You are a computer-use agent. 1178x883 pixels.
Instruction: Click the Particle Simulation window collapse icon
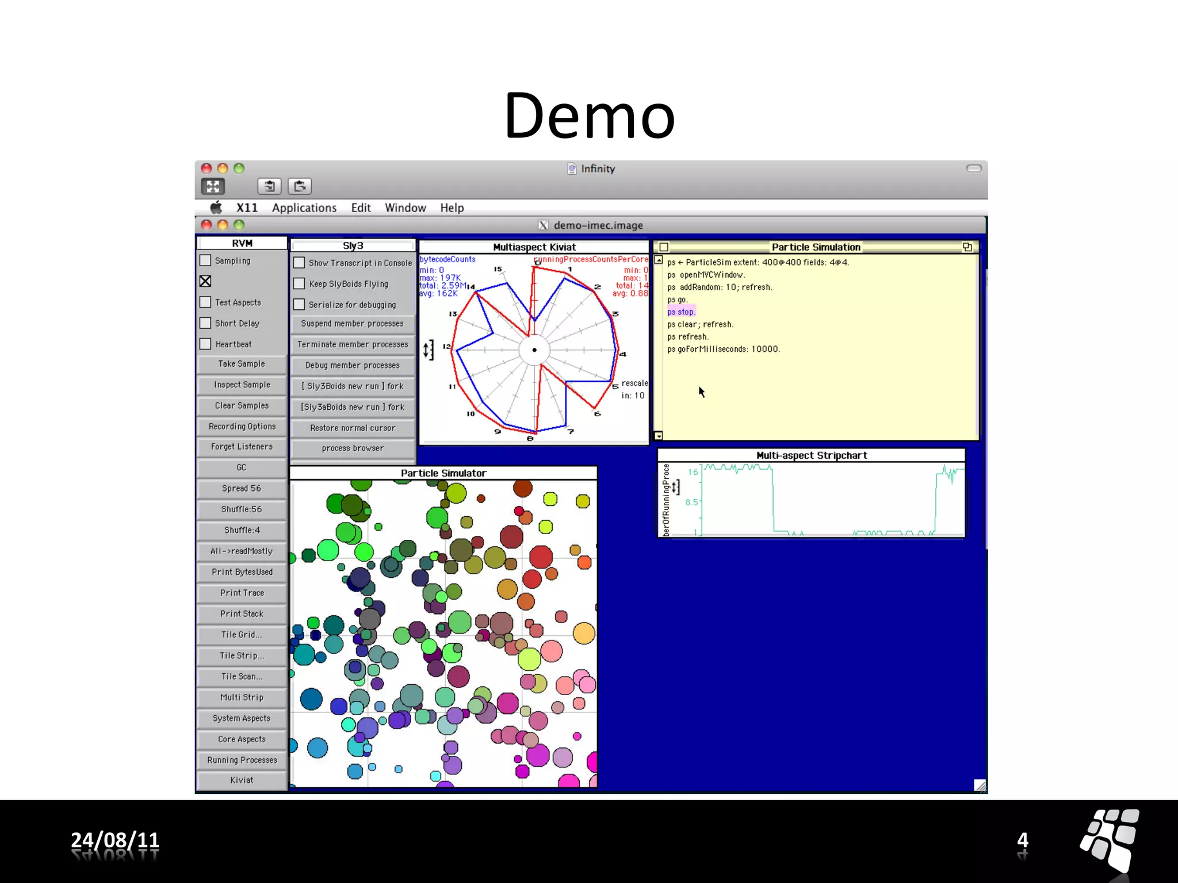[x=967, y=247]
